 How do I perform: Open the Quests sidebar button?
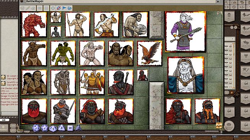point(245,44)
